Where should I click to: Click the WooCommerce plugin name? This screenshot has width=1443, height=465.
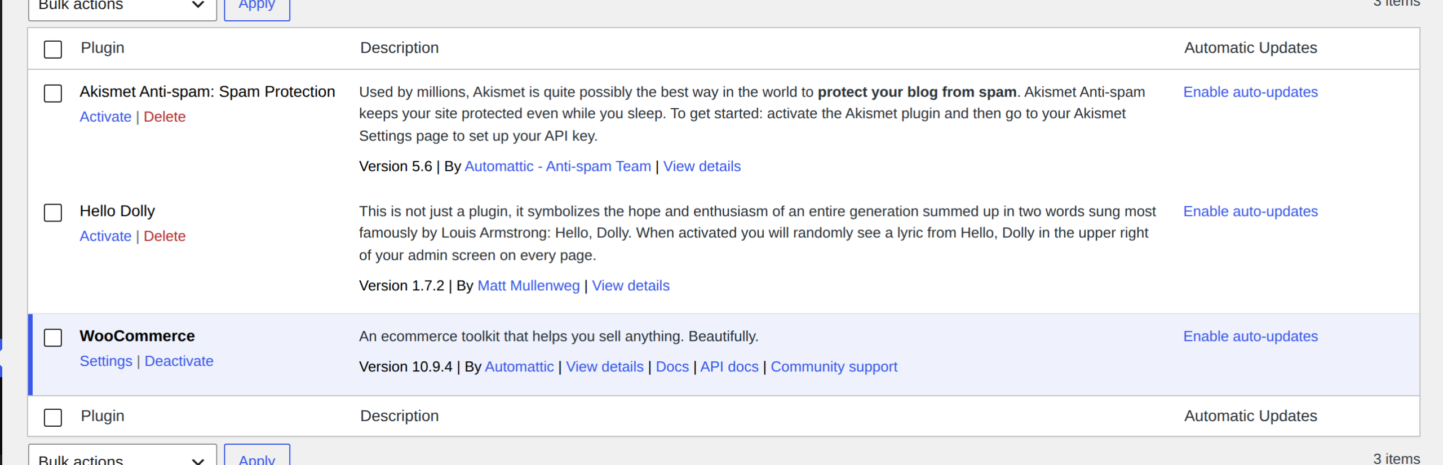[x=137, y=336]
